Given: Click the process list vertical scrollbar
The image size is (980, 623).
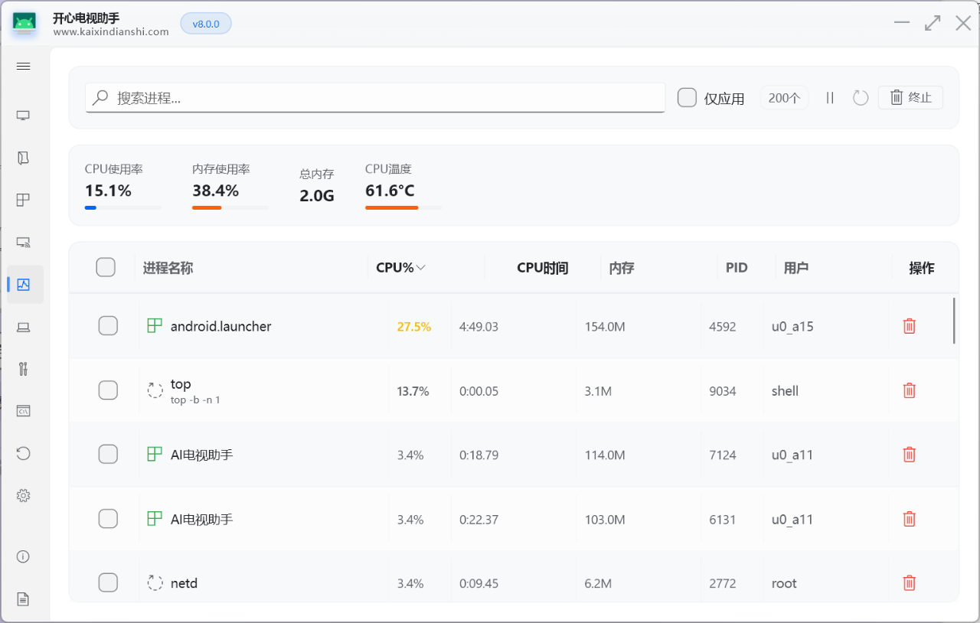Looking at the screenshot, I should pos(954,321).
